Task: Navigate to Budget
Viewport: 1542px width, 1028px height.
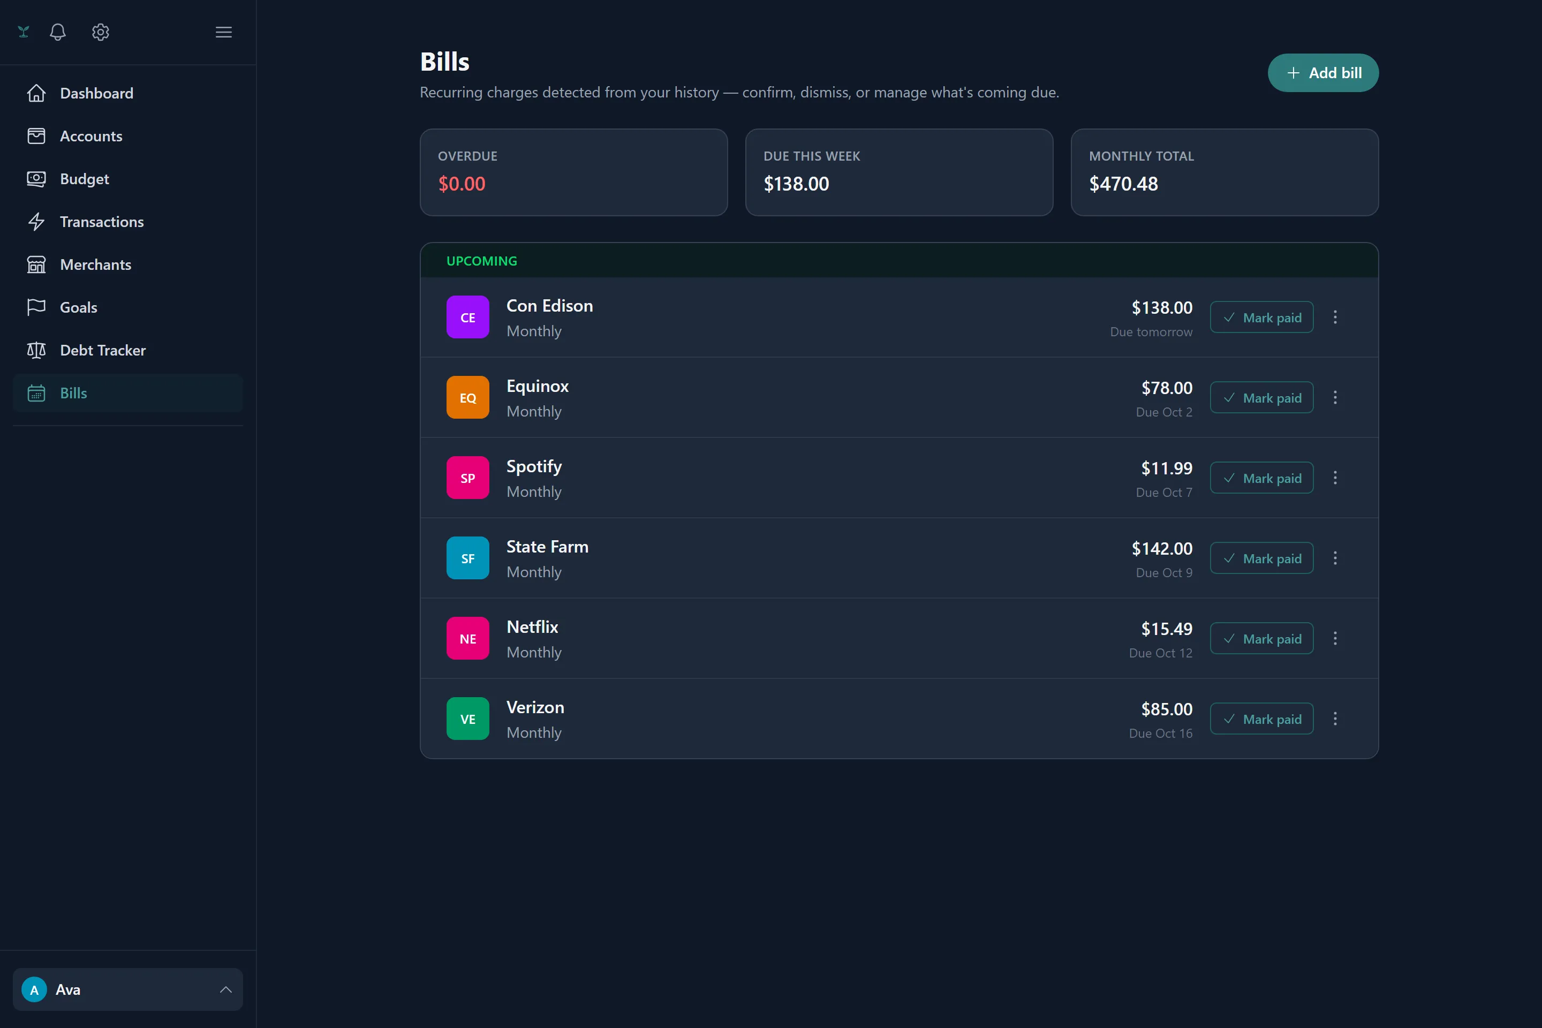Action: (x=128, y=179)
